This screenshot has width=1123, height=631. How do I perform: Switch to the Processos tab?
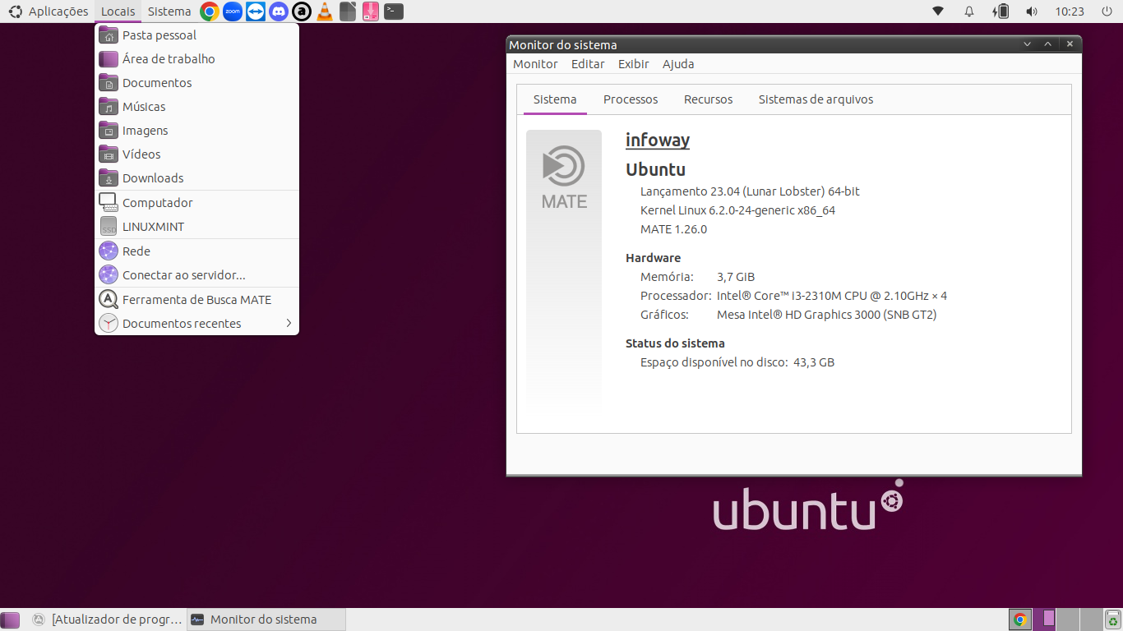[x=631, y=99]
